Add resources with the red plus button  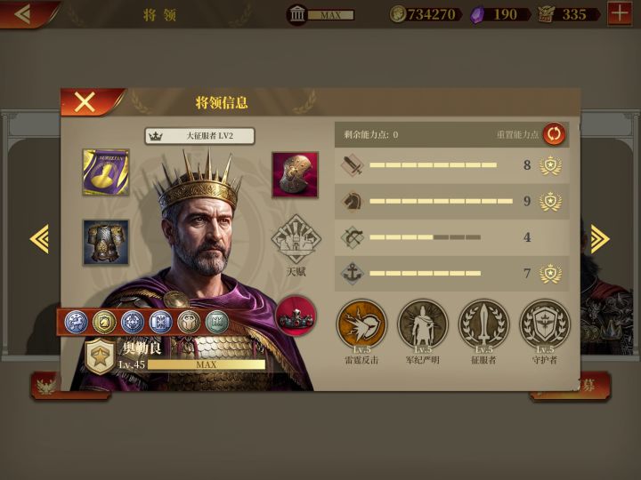pyautogui.click(x=620, y=13)
